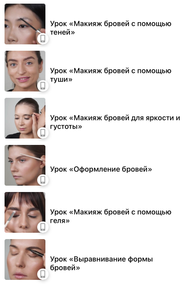Open lesson link «Макияж бровей с помощью туши»
Image resolution: width=188 pixels, height=288 pixels.
(x=111, y=75)
